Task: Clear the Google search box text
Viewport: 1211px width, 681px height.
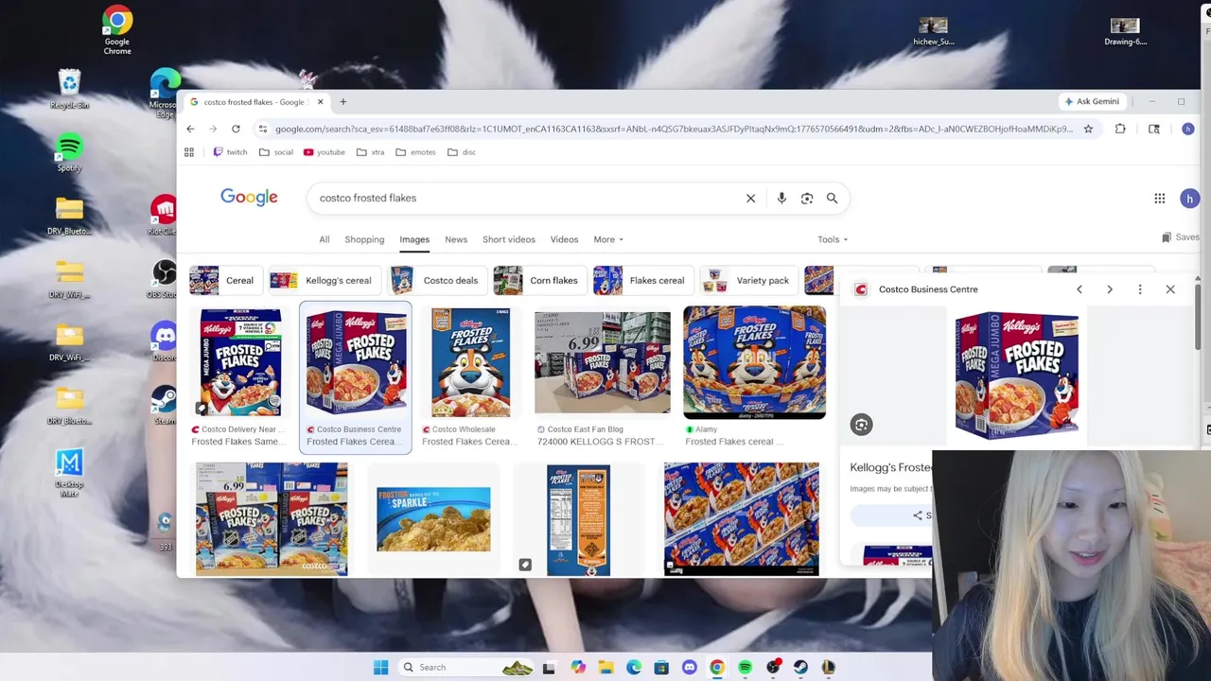Action: pyautogui.click(x=751, y=198)
